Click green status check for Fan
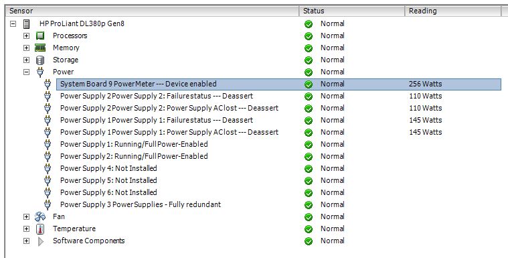The width and height of the screenshot is (508, 258). [x=309, y=216]
